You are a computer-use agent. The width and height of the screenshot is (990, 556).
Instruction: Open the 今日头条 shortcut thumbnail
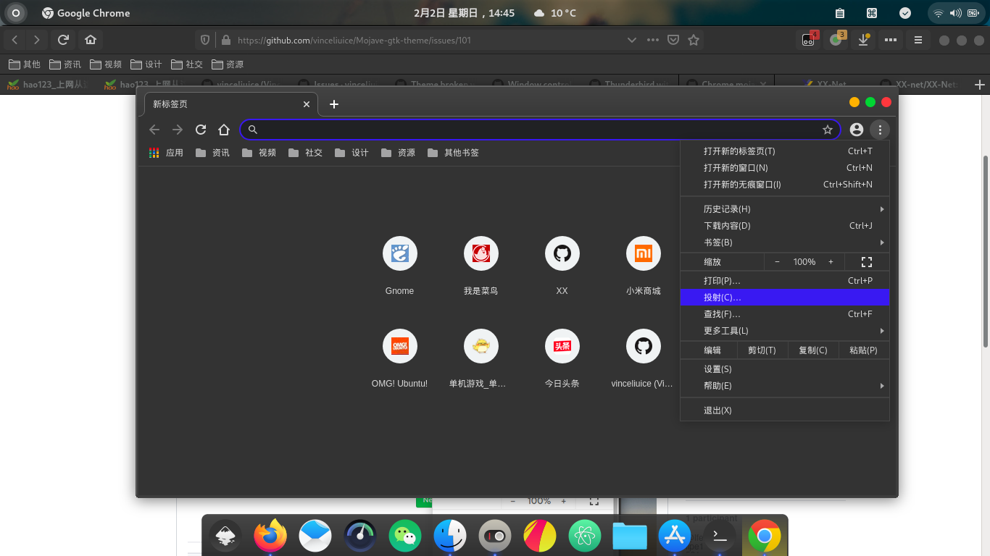pyautogui.click(x=562, y=346)
